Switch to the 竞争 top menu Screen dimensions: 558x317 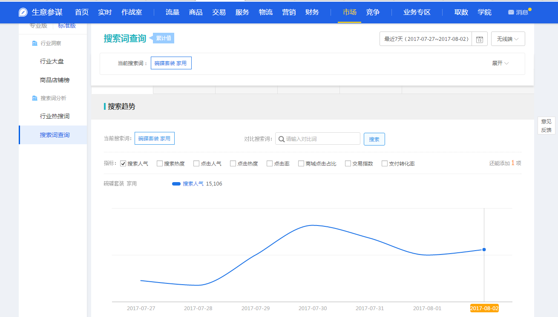[373, 12]
